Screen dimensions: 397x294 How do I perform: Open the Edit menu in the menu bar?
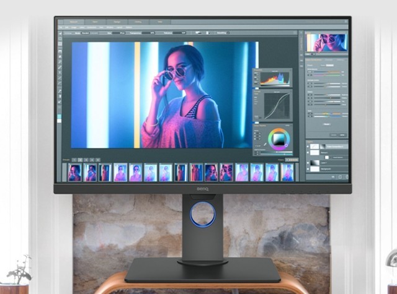click(67, 27)
